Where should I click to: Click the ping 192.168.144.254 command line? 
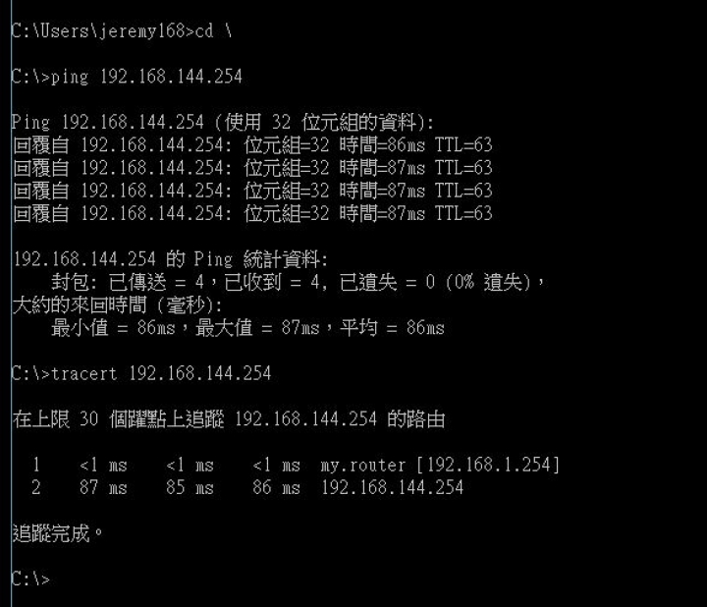[x=127, y=77]
